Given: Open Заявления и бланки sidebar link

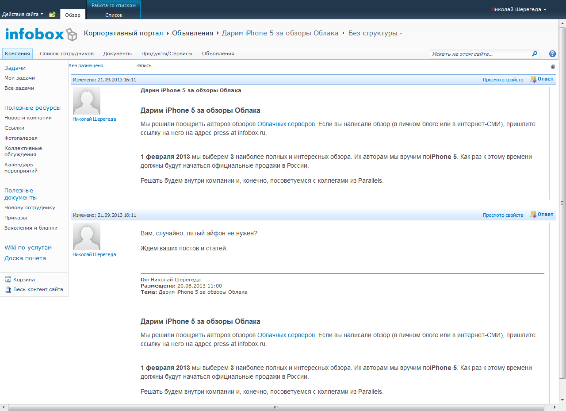Looking at the screenshot, I should 31,228.
